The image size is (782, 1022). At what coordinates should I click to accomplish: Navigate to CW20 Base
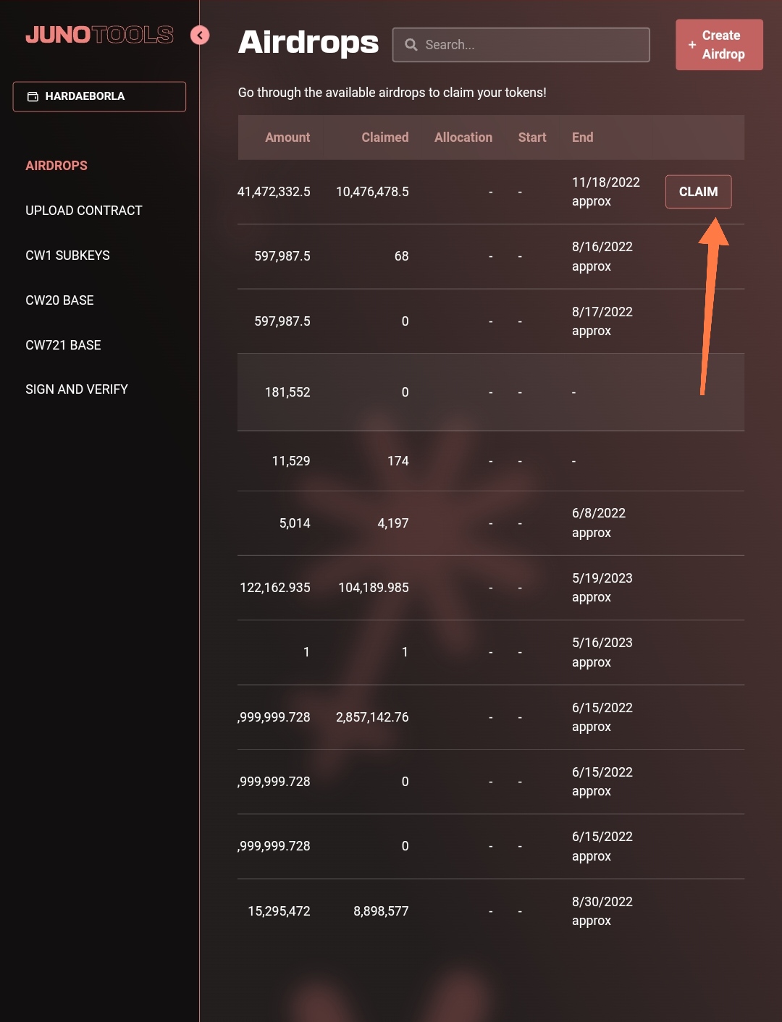click(x=60, y=300)
